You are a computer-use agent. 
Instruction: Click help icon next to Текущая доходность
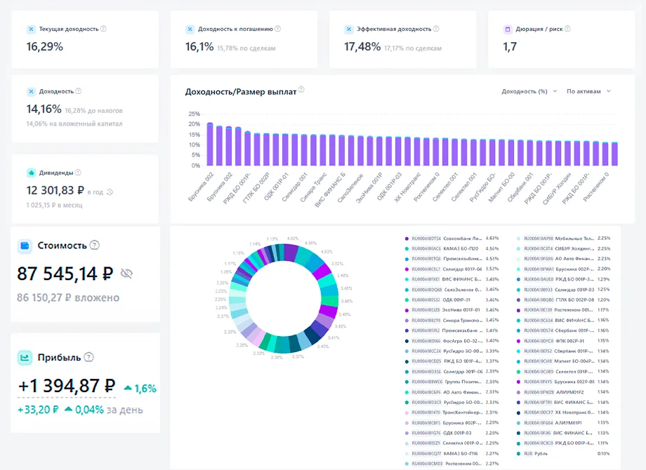[x=103, y=29]
